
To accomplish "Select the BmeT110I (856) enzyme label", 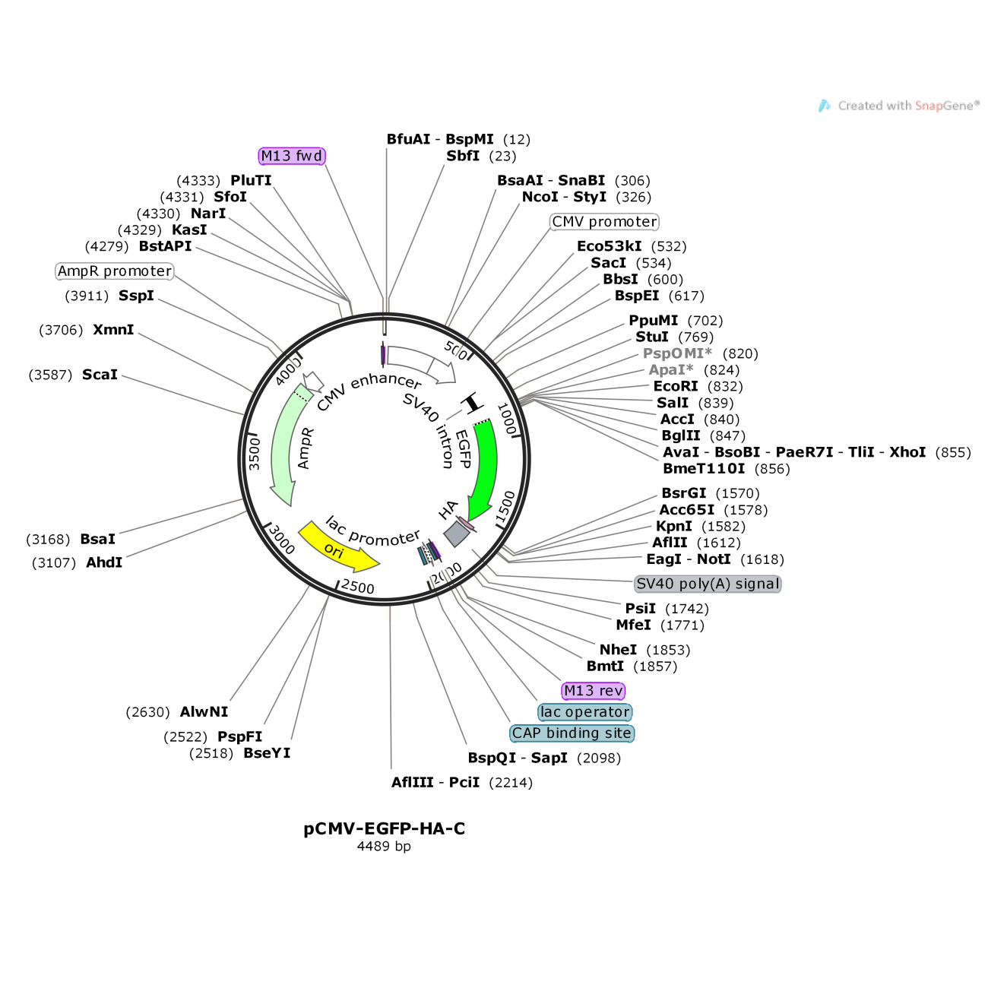I will click(727, 469).
